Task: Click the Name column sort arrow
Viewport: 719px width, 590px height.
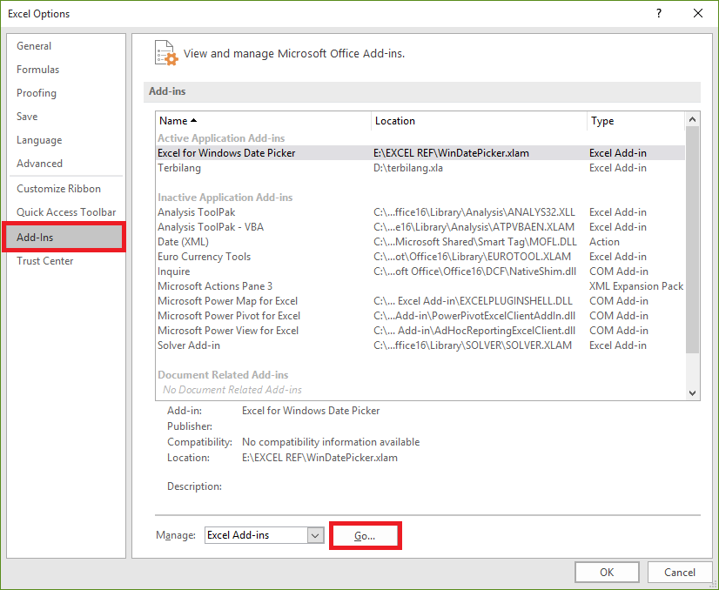Action: 193,120
